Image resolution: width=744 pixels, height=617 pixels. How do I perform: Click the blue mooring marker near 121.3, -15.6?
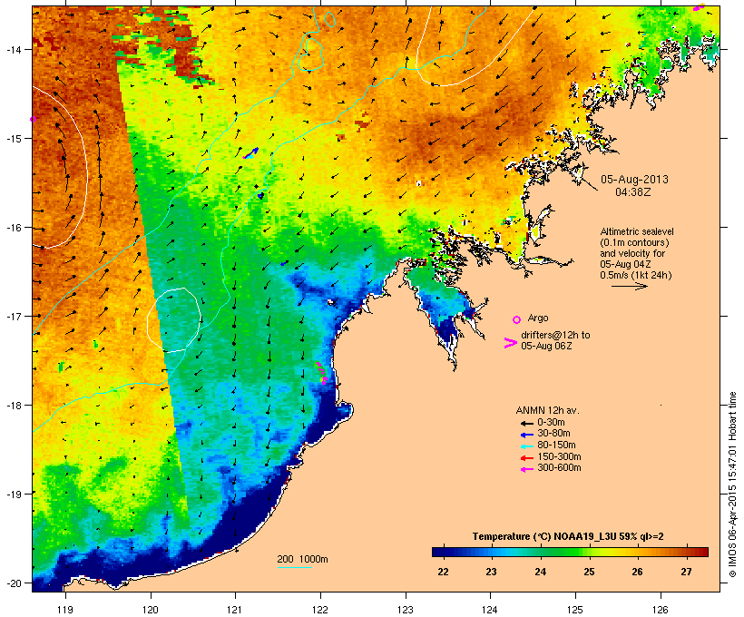260,194
